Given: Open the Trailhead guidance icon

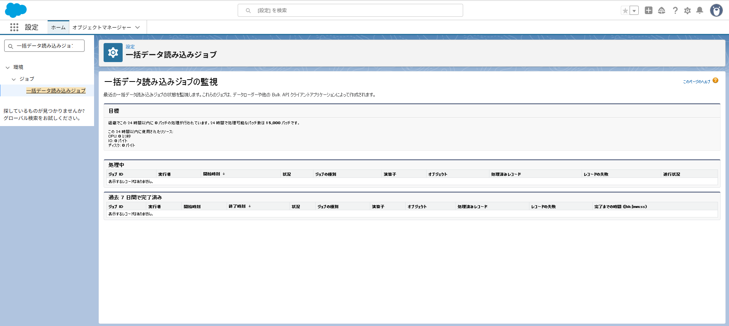Looking at the screenshot, I should (x=662, y=10).
